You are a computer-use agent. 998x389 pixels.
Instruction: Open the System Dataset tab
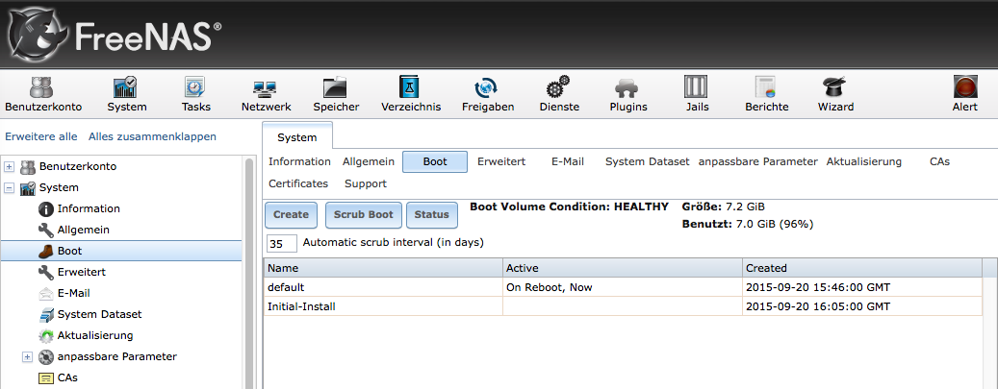[648, 161]
